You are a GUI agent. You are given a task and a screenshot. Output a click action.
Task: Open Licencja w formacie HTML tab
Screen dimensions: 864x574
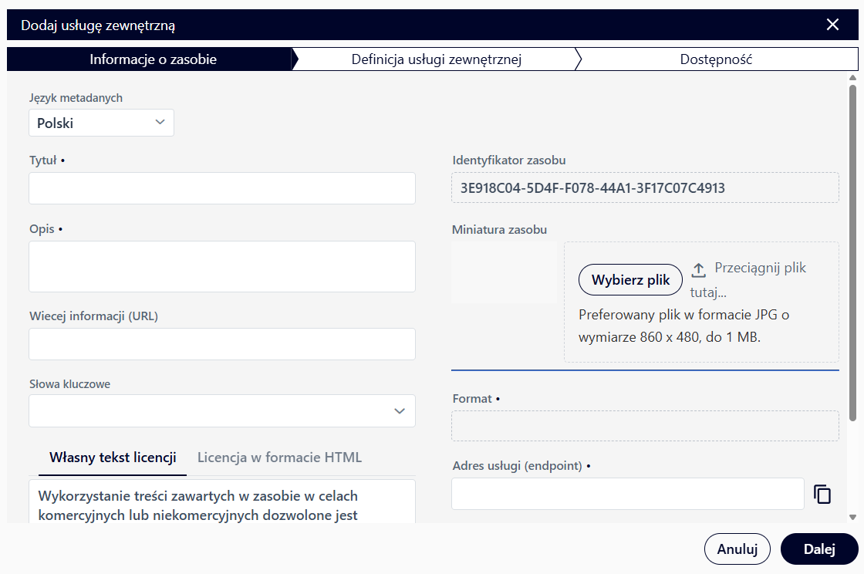point(279,458)
